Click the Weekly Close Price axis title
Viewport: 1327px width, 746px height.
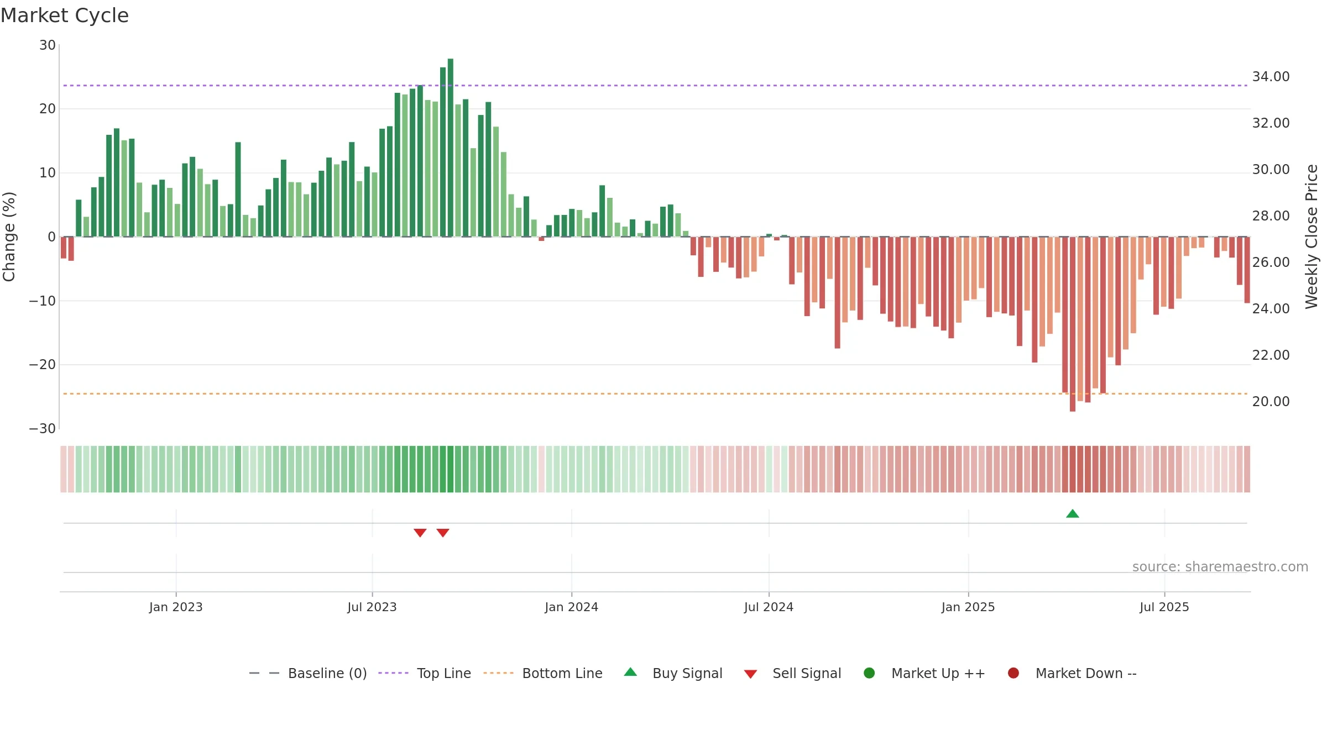(x=1312, y=237)
